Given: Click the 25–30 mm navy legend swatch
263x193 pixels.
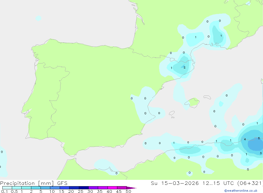Looking at the screenshot, I should pos(84,188).
